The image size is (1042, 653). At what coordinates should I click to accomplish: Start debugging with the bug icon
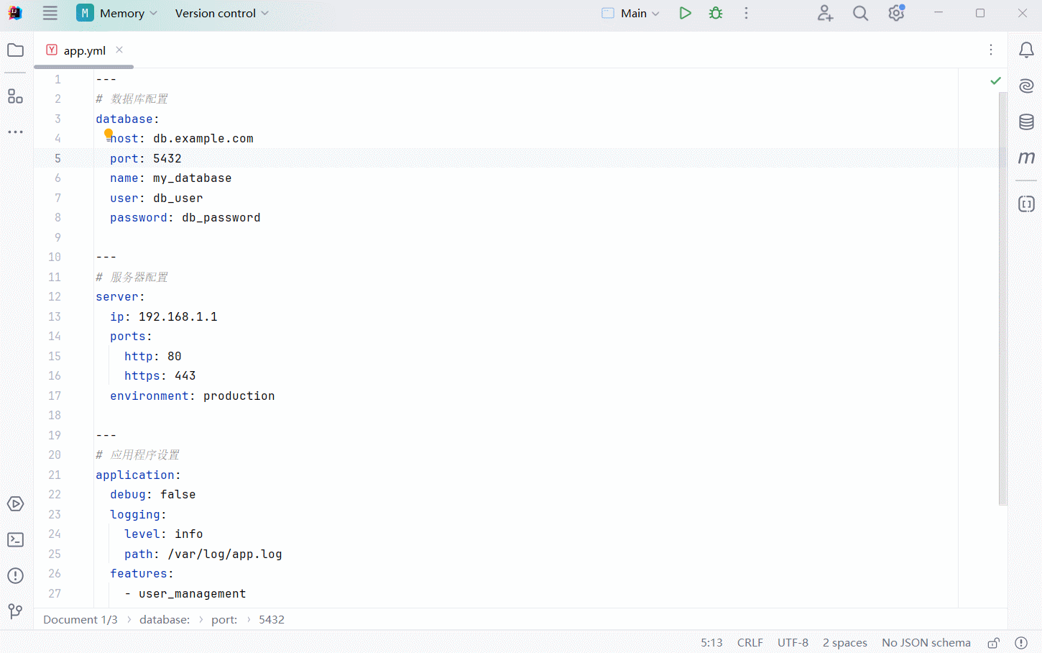point(716,13)
